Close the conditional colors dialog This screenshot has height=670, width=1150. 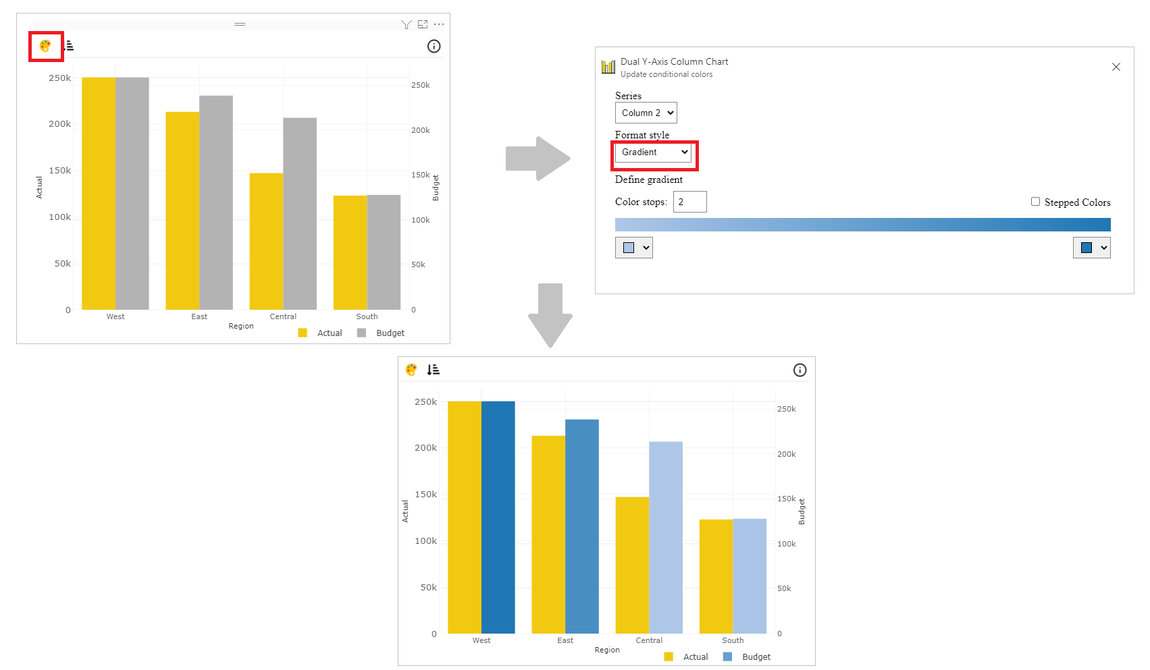1116,67
